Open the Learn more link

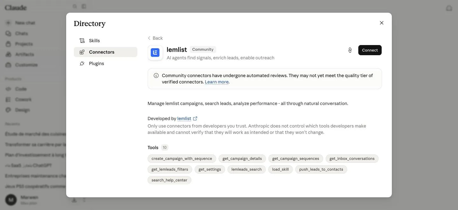click(x=217, y=82)
